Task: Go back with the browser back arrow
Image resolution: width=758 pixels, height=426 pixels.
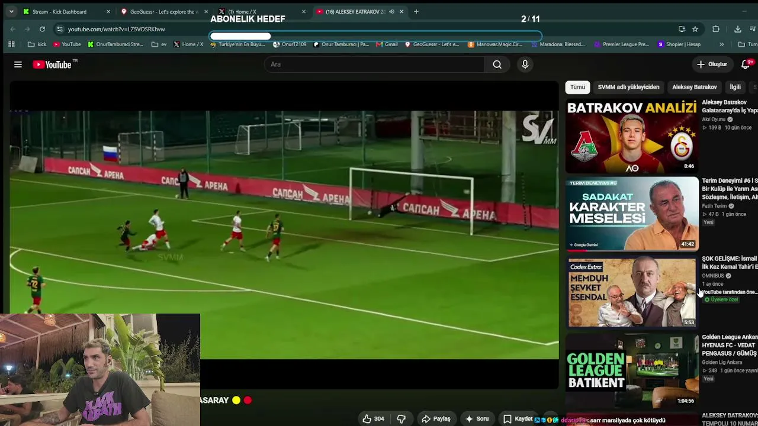Action: click(13, 29)
